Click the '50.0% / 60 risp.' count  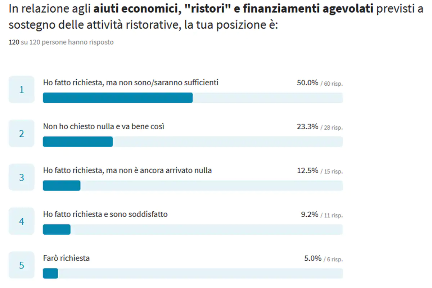point(320,83)
